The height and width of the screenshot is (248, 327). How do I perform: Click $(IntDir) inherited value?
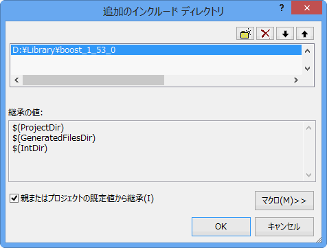tap(30, 148)
